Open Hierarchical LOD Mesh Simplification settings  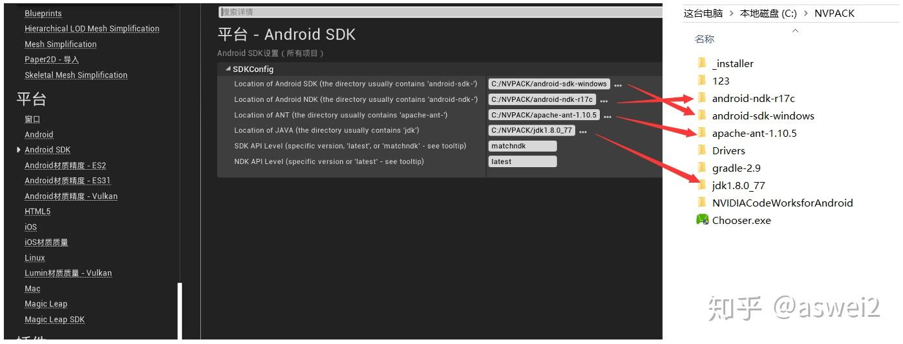pos(92,28)
